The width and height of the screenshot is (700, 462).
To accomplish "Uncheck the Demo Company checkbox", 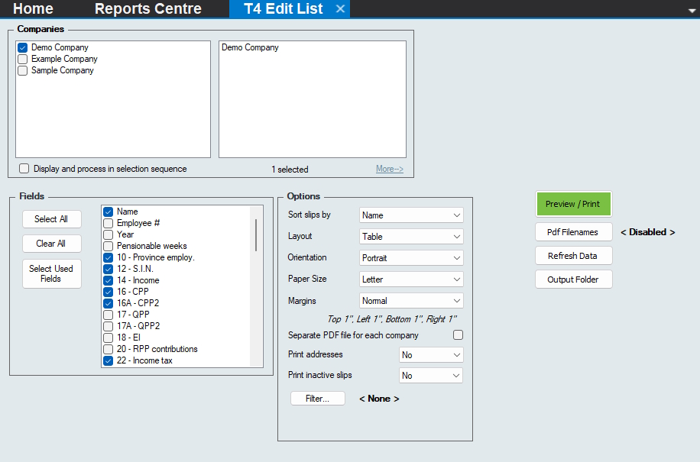I will 23,47.
